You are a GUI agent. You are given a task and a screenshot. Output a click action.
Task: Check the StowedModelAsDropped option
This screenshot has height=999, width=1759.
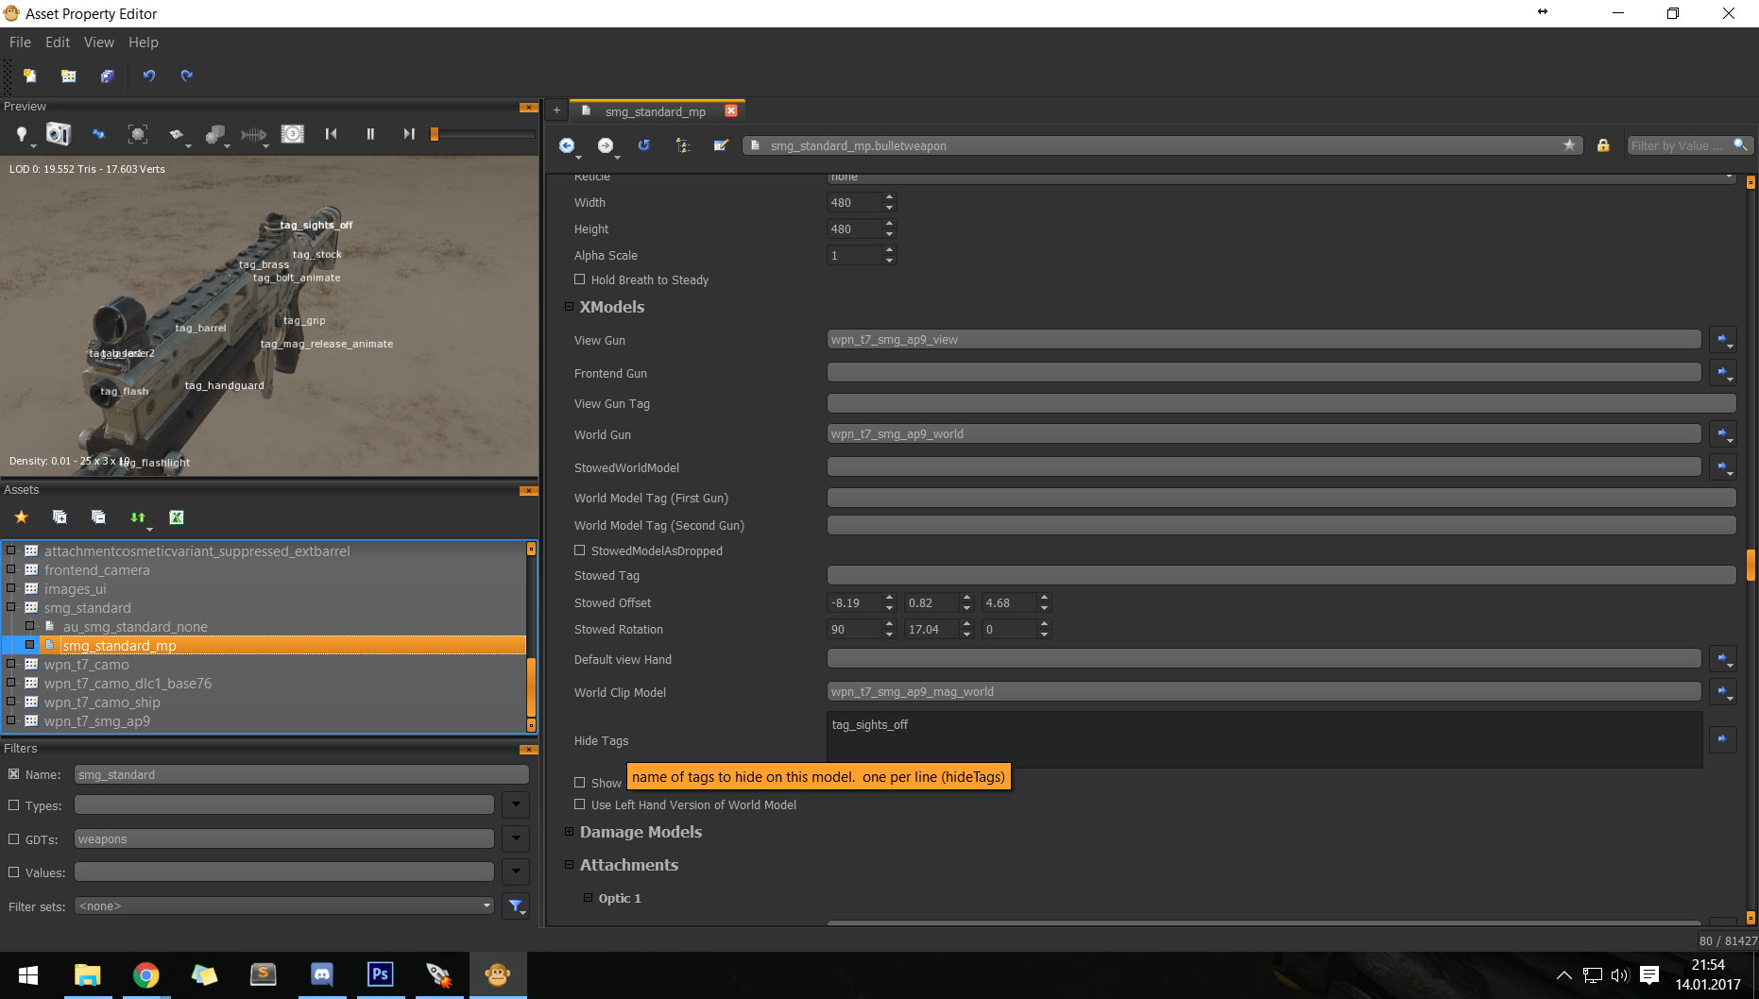pyautogui.click(x=580, y=550)
